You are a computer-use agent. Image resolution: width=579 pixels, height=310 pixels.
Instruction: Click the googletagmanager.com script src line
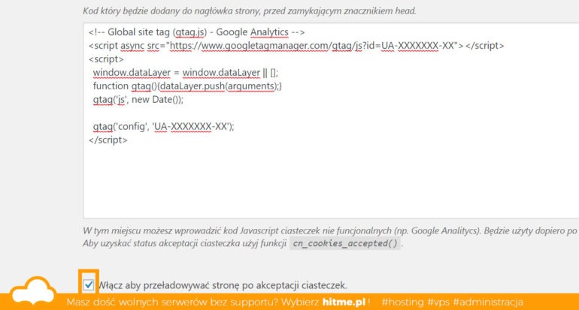pyautogui.click(x=296, y=46)
